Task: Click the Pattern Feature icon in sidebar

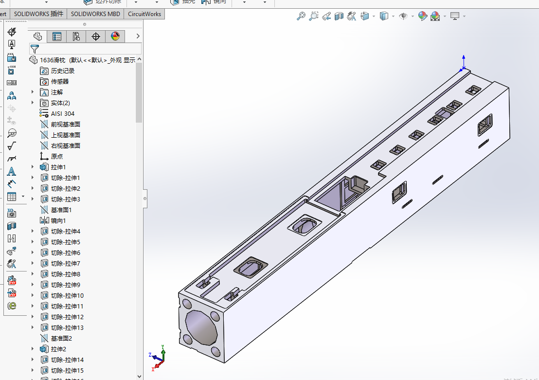Action: pyautogui.click(x=12, y=95)
